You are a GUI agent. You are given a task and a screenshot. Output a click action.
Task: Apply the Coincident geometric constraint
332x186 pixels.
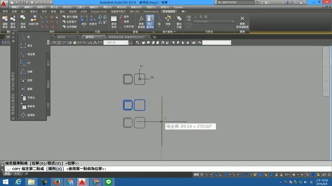tap(42, 17)
